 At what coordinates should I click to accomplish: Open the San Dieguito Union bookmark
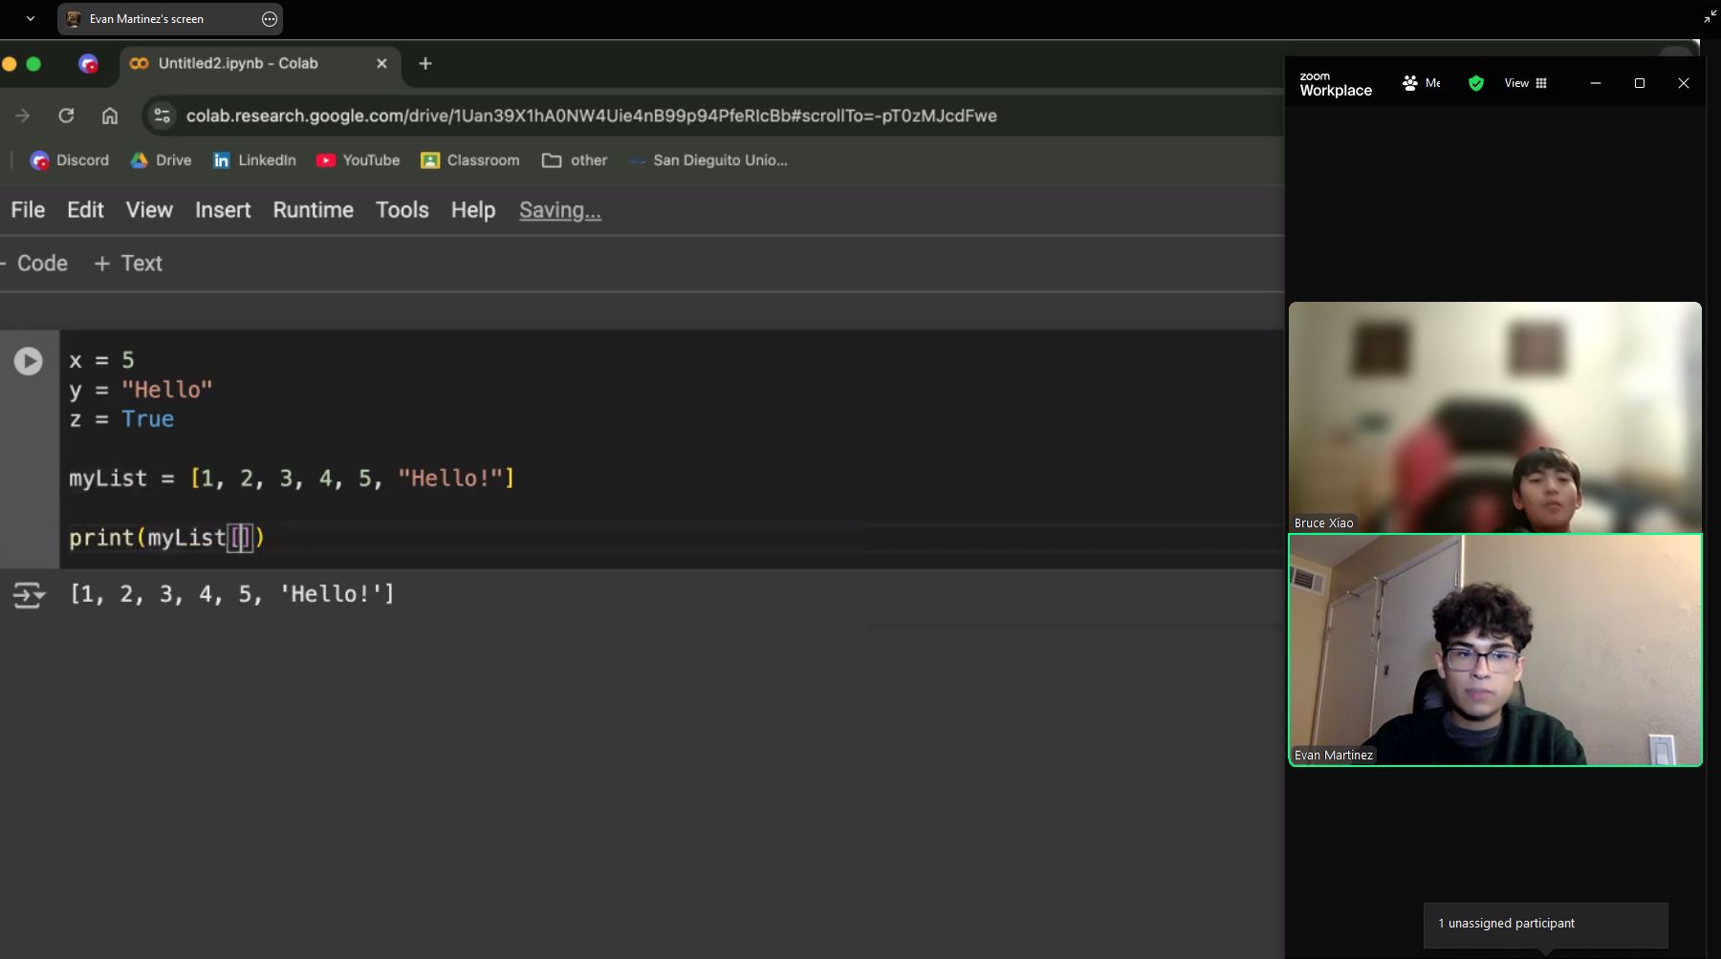(x=708, y=160)
